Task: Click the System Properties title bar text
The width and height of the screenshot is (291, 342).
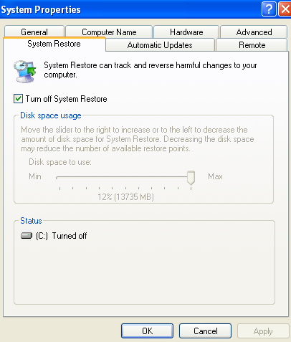Action: pos(41,10)
